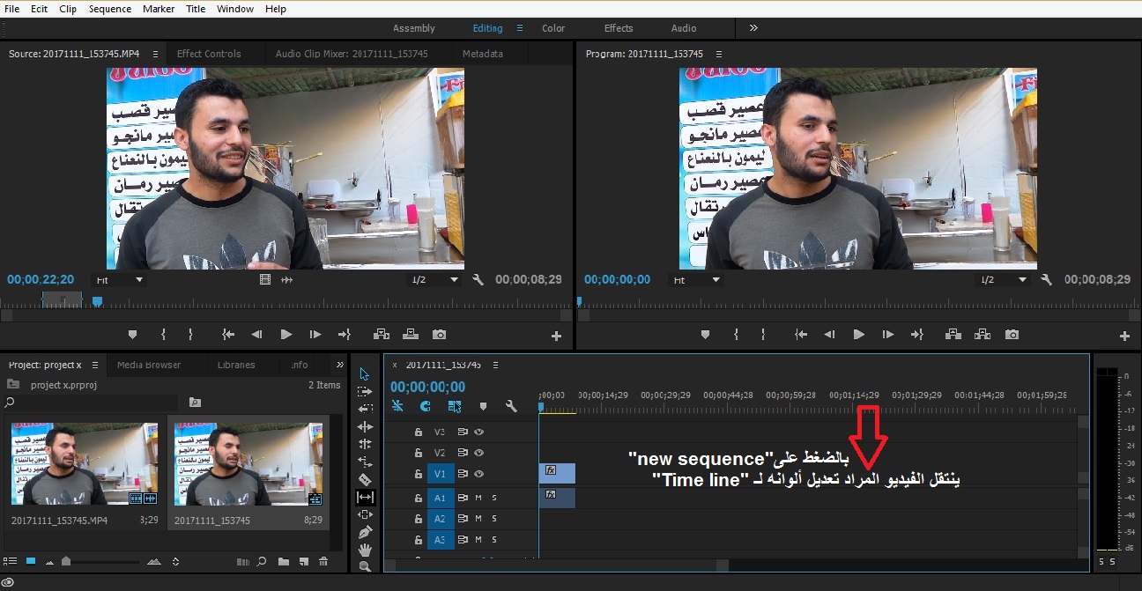The height and width of the screenshot is (591, 1142).
Task: Open Program monitor resolution 1/2 dropdown
Action: [x=1005, y=279]
